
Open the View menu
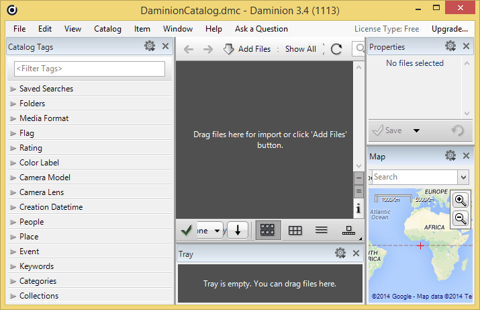point(73,29)
